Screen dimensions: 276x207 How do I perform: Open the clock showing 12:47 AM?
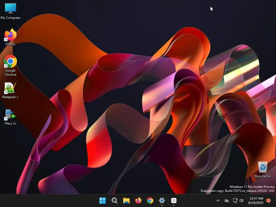coord(256,201)
